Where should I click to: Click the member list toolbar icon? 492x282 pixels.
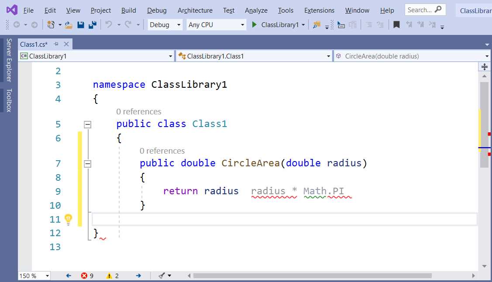[353, 25]
